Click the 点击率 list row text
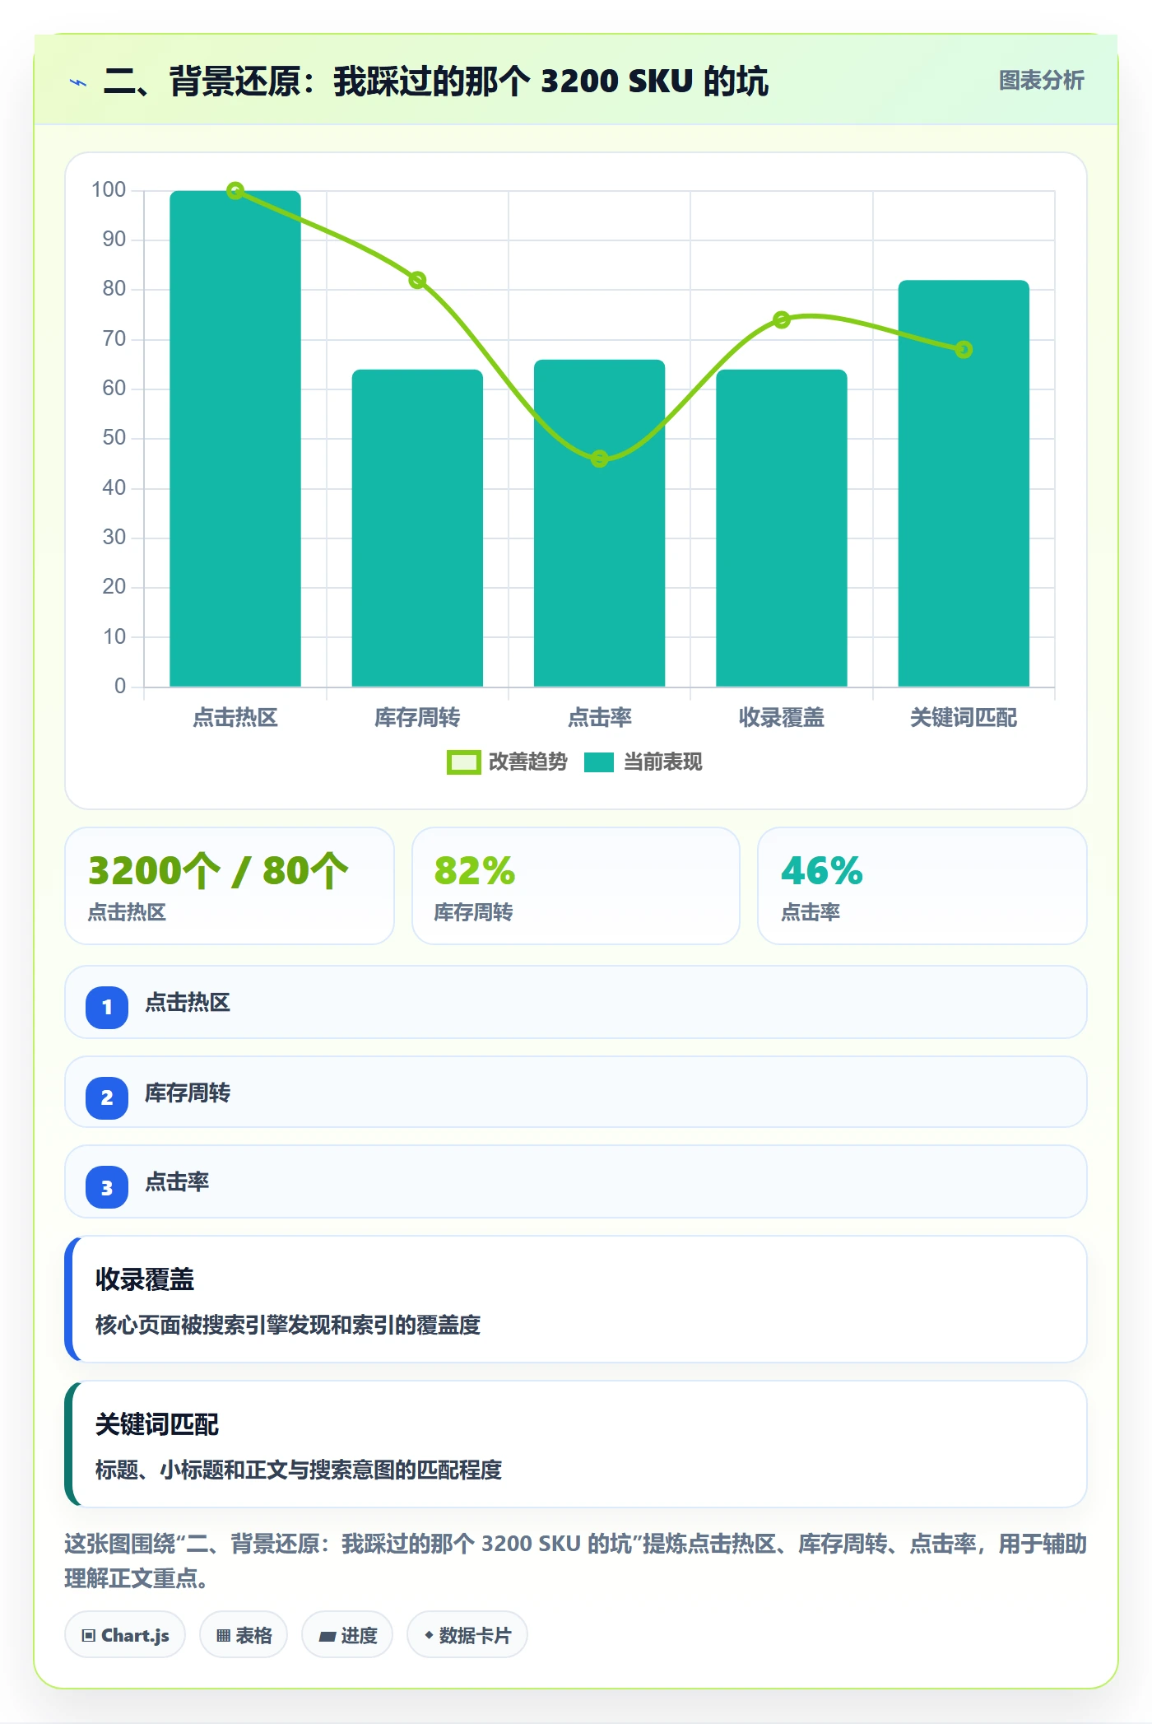Image resolution: width=1152 pixels, height=1724 pixels. click(x=177, y=1182)
